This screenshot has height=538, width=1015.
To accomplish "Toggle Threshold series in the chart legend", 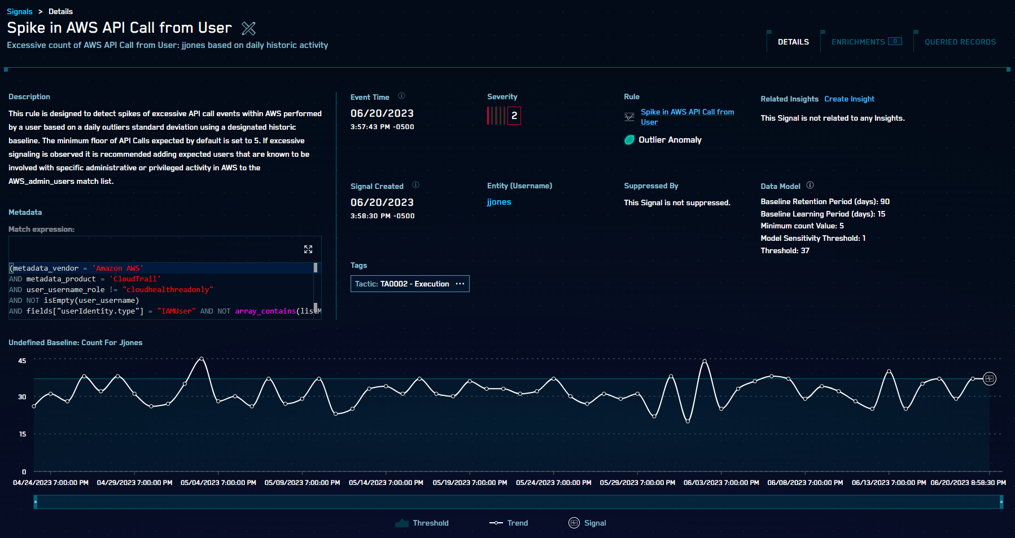I will (422, 523).
